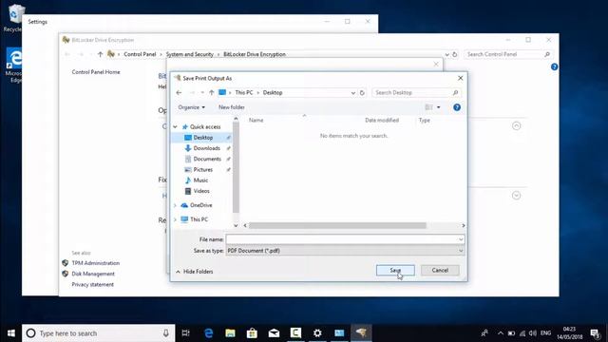The image size is (608, 342).
Task: Open Settings gear from the taskbar
Action: tap(317, 333)
